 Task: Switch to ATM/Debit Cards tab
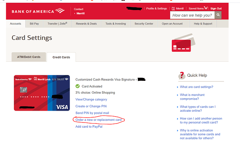coord(26,57)
